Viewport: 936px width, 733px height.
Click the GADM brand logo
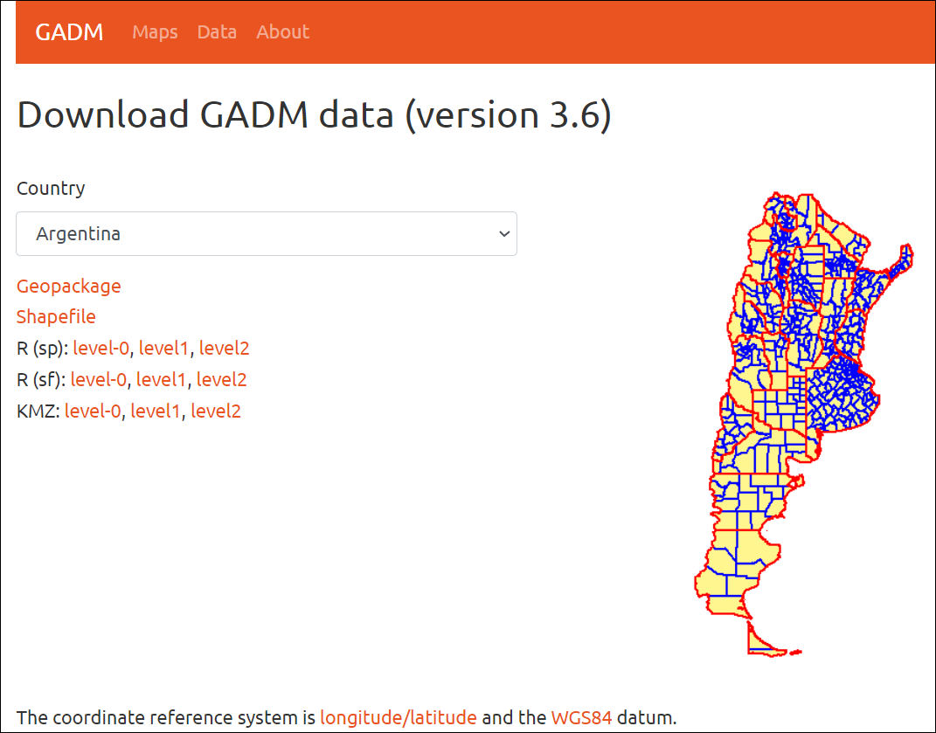coord(69,32)
